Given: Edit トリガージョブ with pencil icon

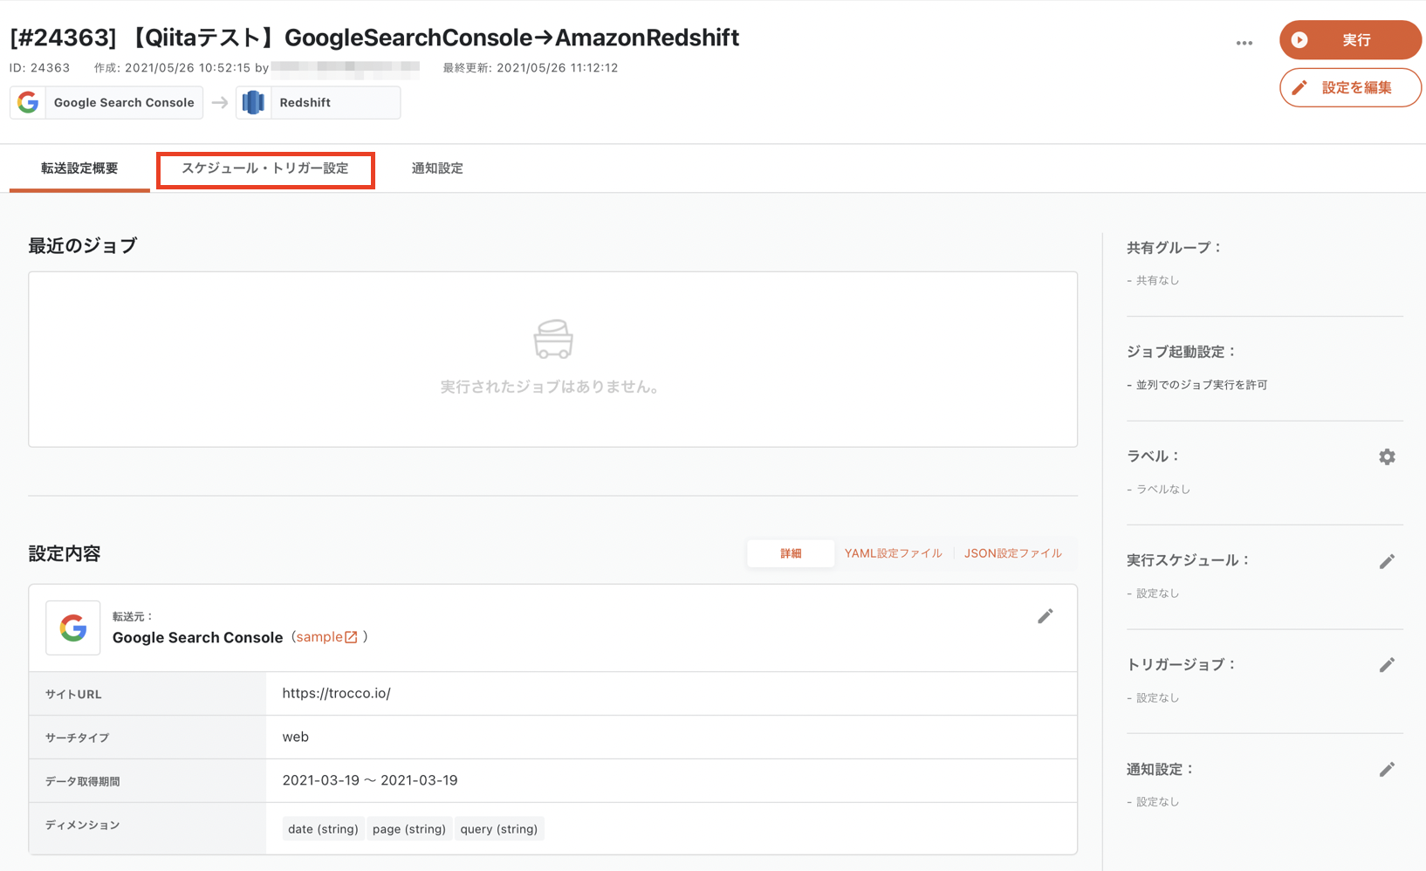Looking at the screenshot, I should coord(1387,665).
